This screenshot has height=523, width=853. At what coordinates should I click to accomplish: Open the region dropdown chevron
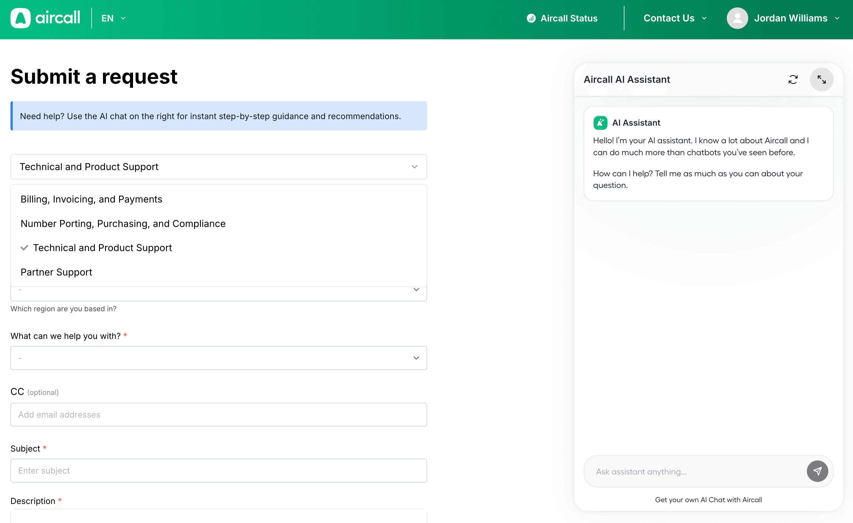coord(416,289)
